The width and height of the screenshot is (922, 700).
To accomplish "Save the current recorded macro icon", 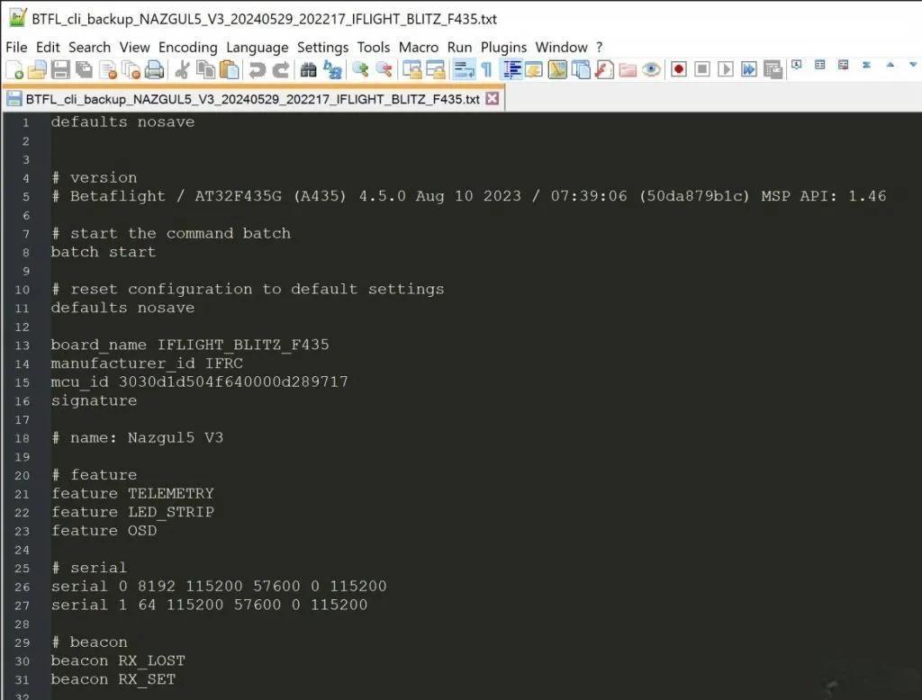I will [773, 70].
